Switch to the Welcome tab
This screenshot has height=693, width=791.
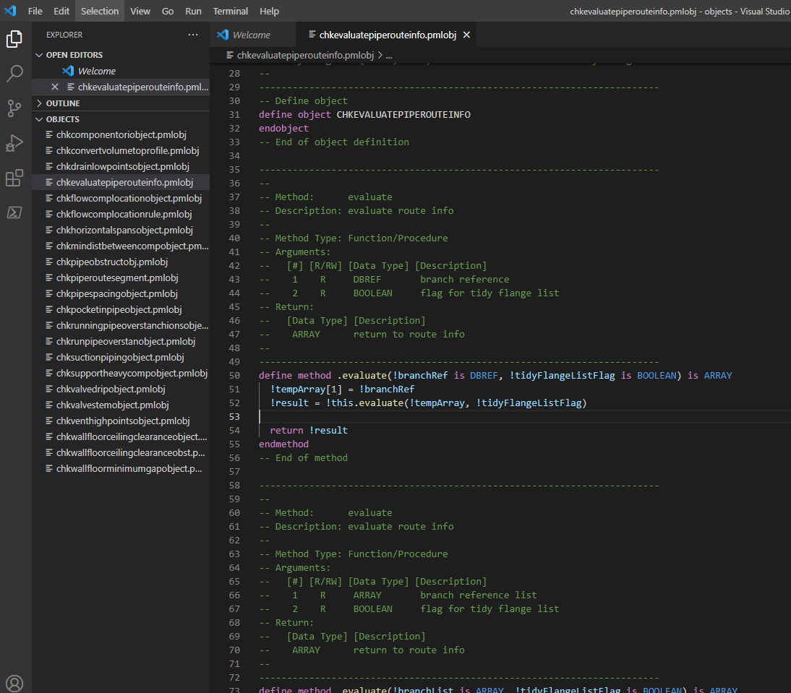coord(252,35)
